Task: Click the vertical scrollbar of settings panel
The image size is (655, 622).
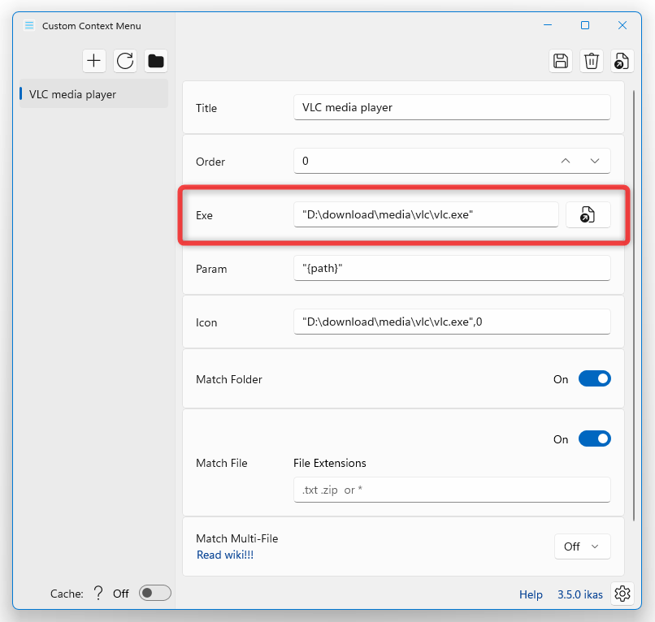Action: point(633,305)
